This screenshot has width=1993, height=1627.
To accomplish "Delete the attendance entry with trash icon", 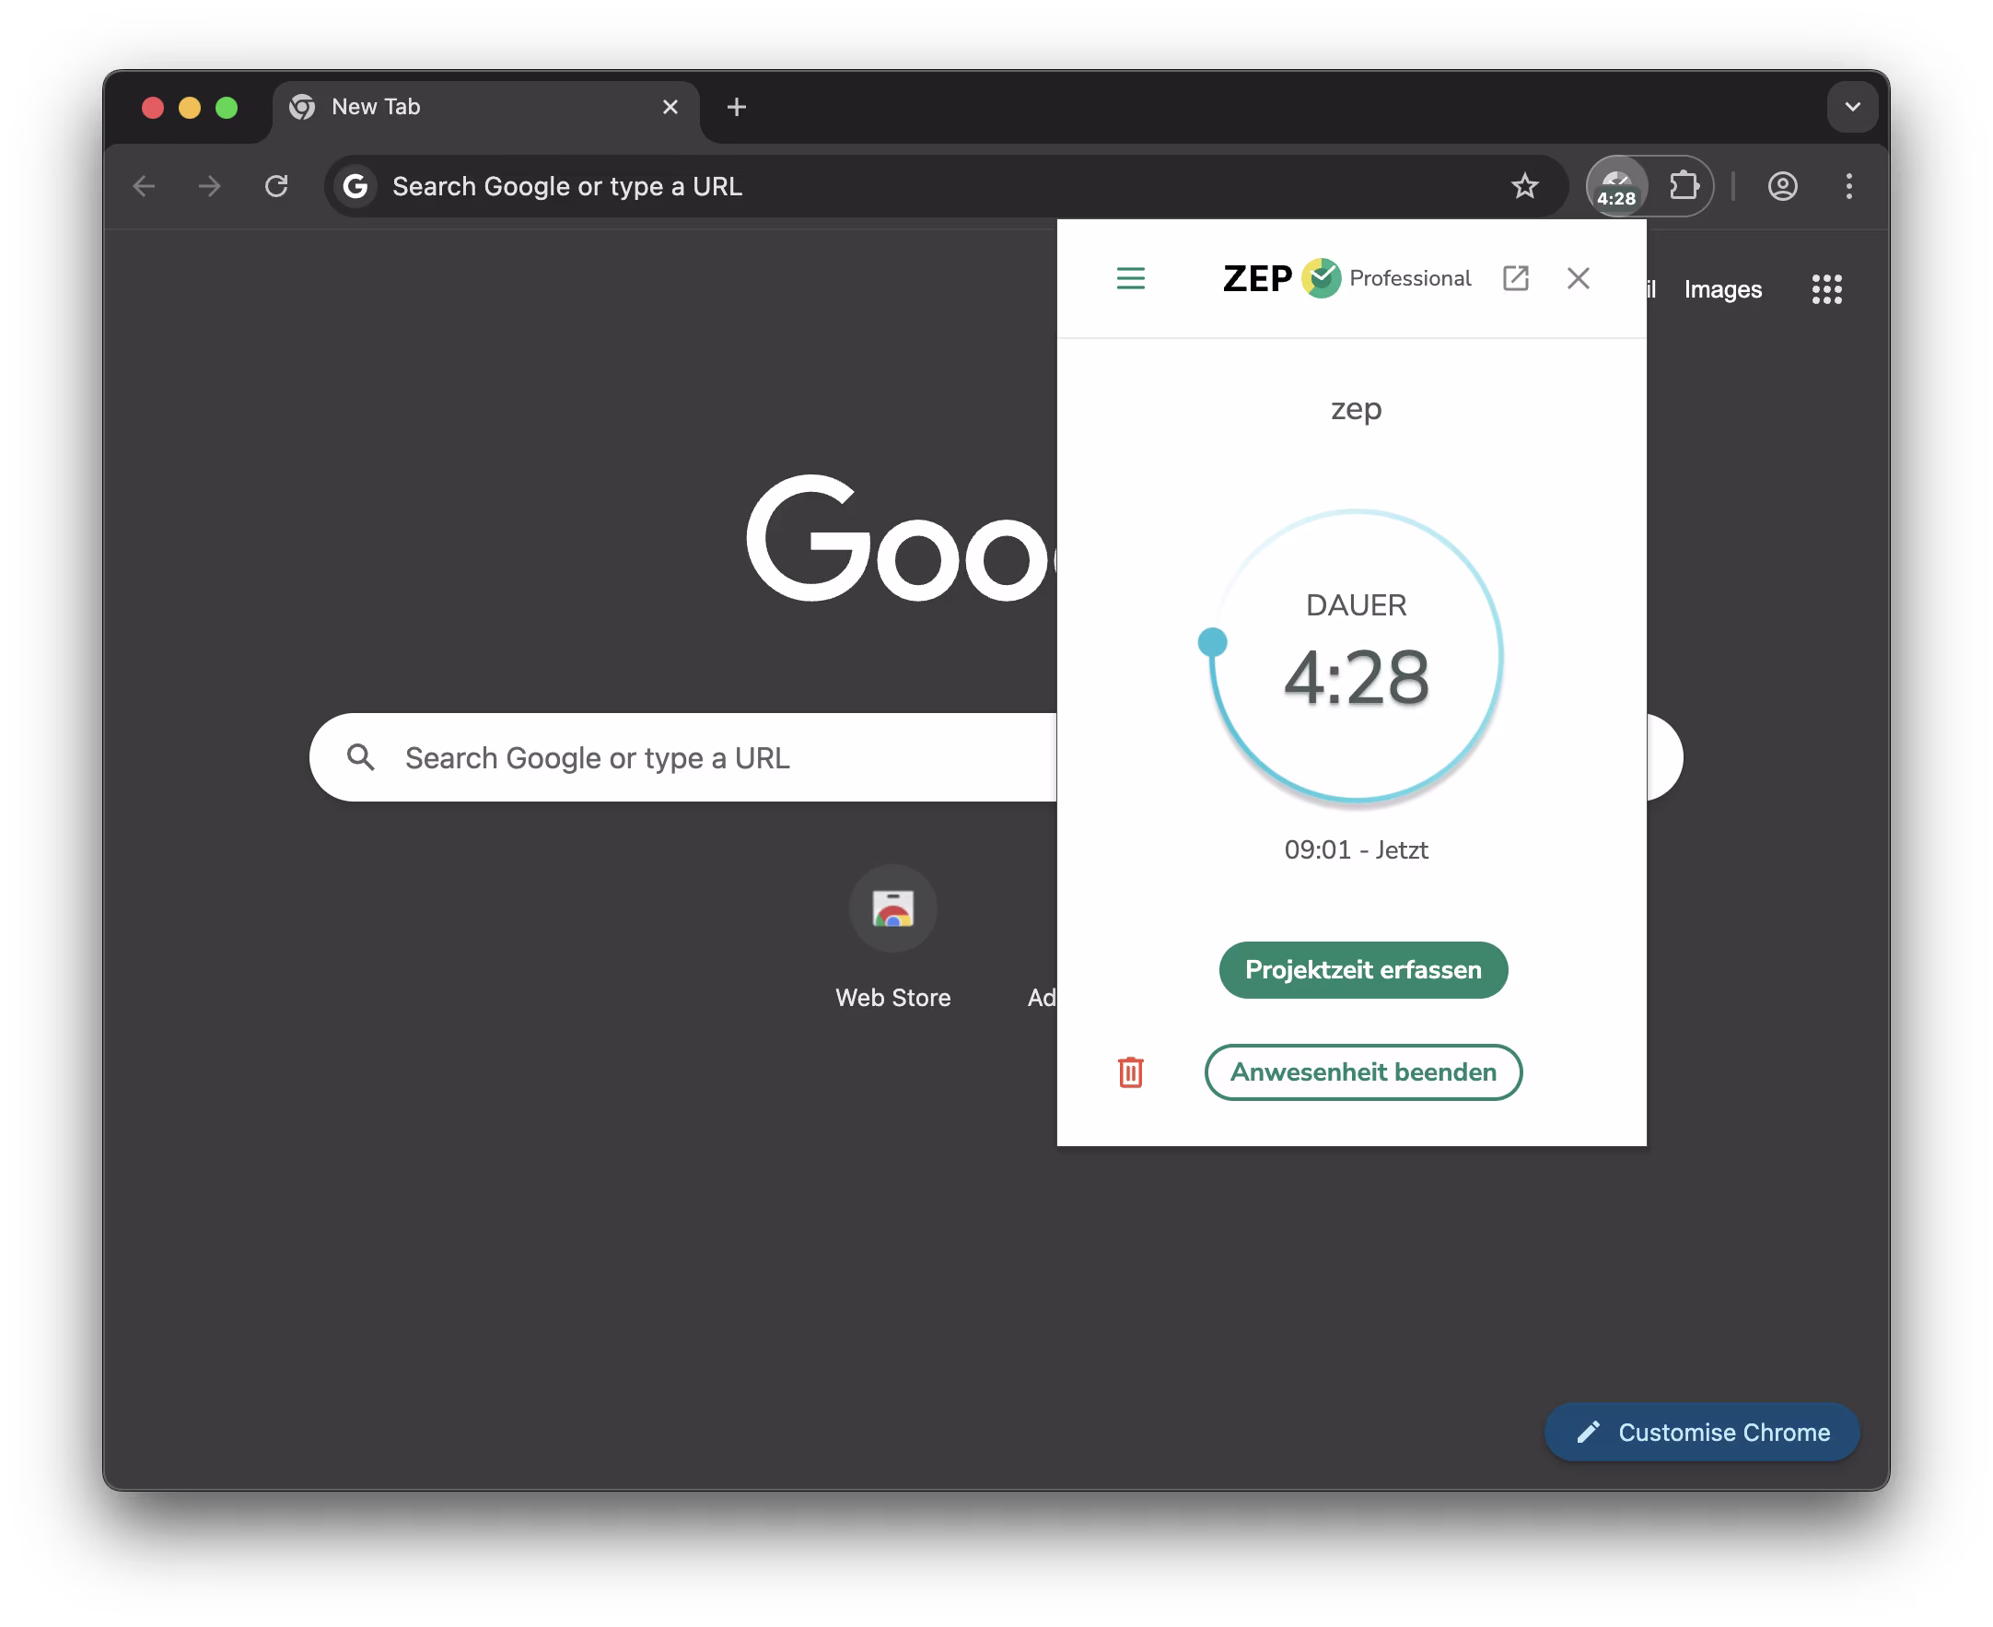I will (x=1131, y=1072).
